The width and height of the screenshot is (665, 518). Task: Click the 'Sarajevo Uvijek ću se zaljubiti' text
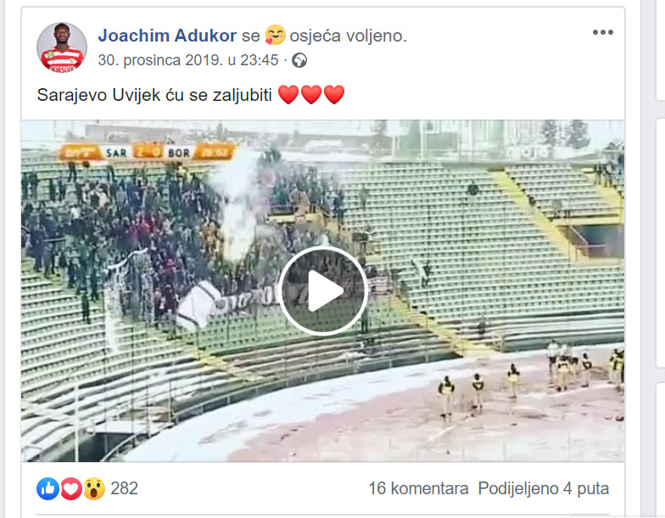coord(154,95)
